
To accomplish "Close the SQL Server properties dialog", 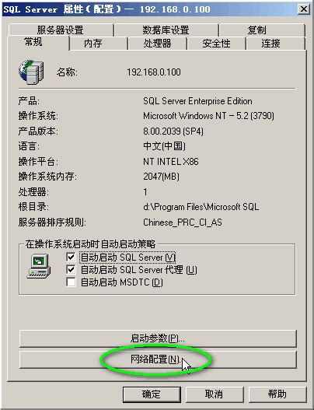I will [304, 9].
